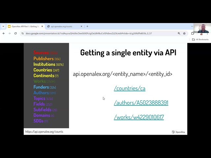The image size is (211, 158).
Task: Click the Continents entity label
Action: 44,75
